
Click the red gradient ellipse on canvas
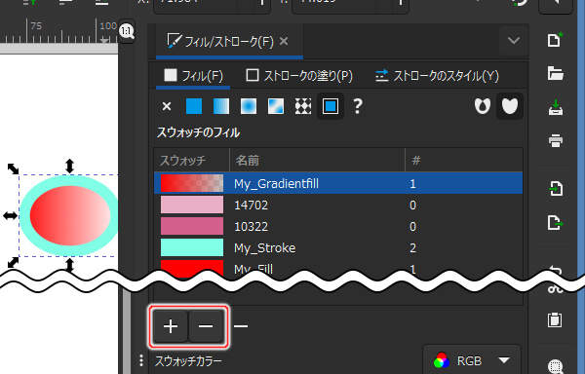(x=70, y=215)
